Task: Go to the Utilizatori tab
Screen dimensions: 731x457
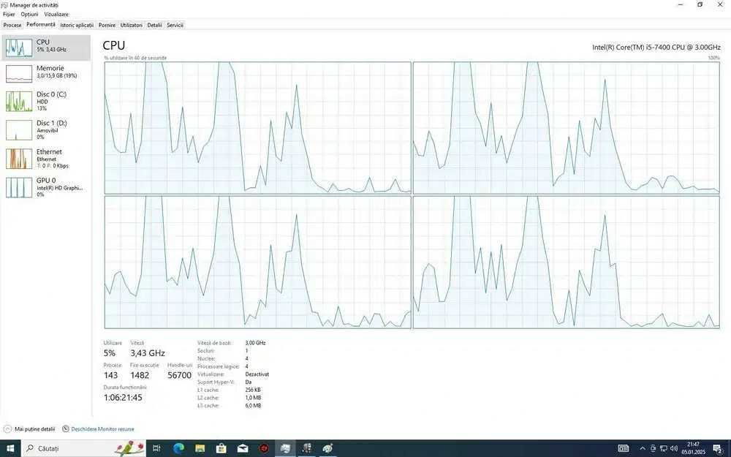Action: pos(132,25)
